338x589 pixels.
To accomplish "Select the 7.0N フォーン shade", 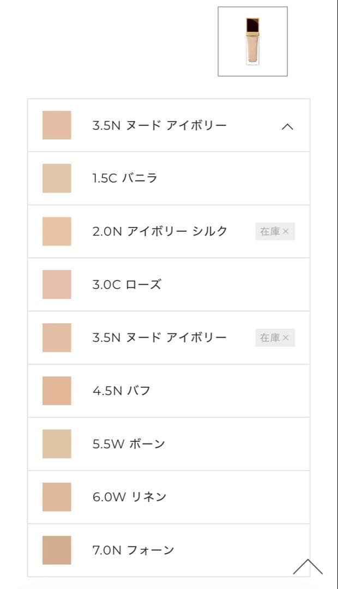I will (x=133, y=550).
